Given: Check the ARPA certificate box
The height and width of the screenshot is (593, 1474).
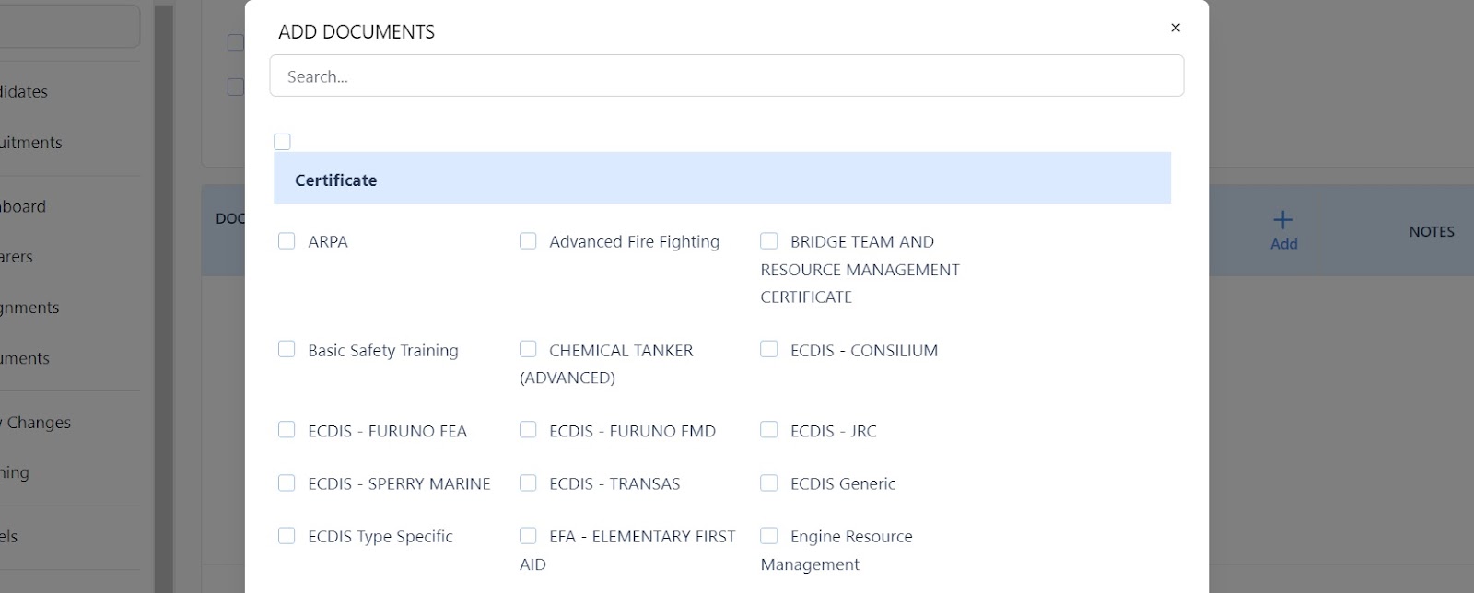Looking at the screenshot, I should 287,241.
